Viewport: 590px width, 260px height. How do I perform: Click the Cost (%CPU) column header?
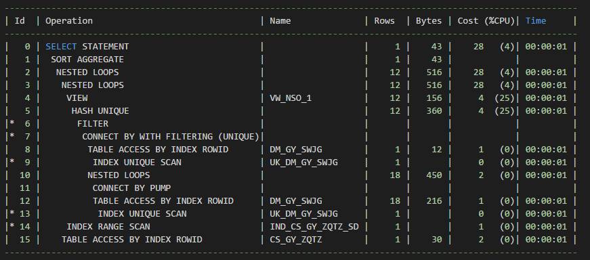(x=486, y=21)
